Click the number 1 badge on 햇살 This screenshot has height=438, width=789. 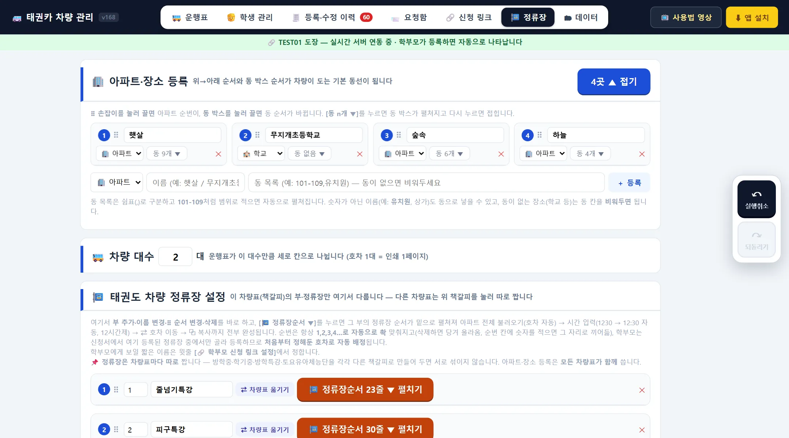click(x=104, y=135)
